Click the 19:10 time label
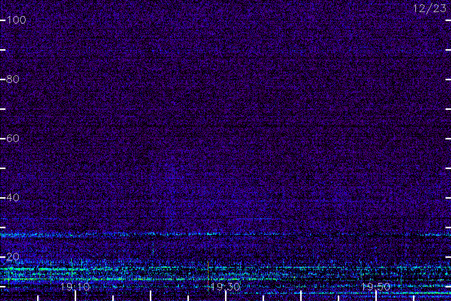Image resolution: width=451 pixels, height=301 pixels. (75, 287)
